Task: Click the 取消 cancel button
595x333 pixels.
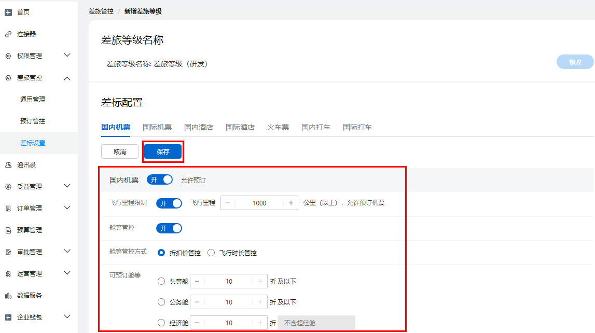Action: click(120, 151)
